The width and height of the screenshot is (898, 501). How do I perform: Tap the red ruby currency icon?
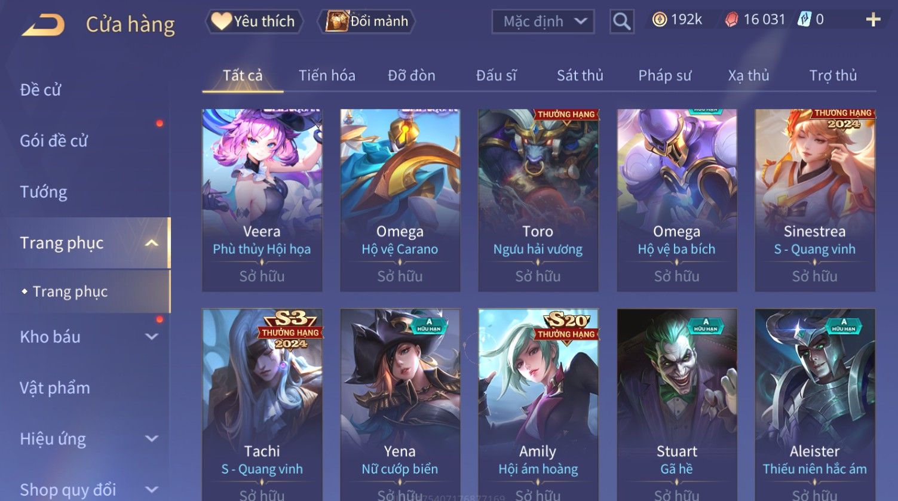pyautogui.click(x=731, y=20)
